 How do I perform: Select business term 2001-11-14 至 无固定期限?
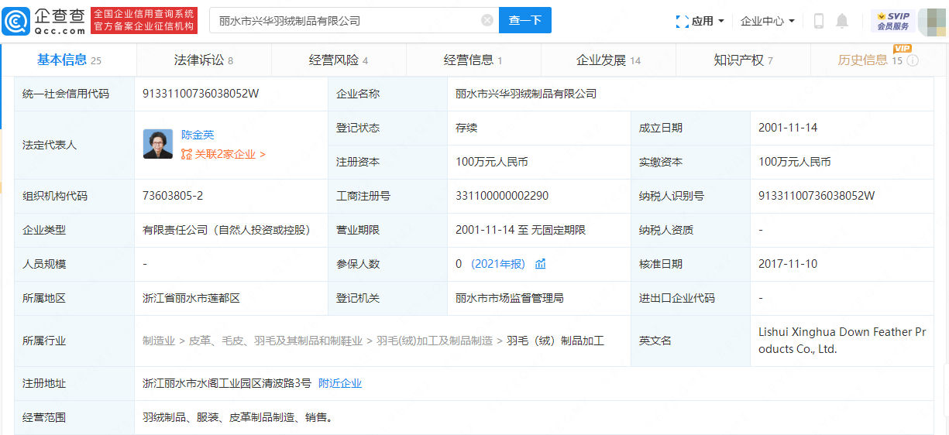(521, 230)
